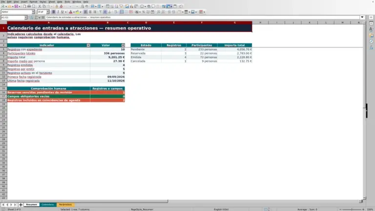Align text right icon
The image size is (375, 211).
(95, 12)
